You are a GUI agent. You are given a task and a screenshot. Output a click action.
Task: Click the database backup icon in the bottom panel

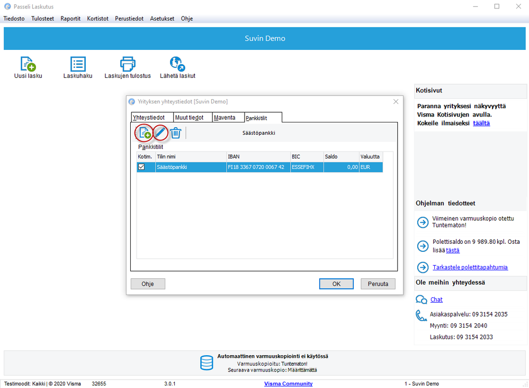click(x=207, y=363)
